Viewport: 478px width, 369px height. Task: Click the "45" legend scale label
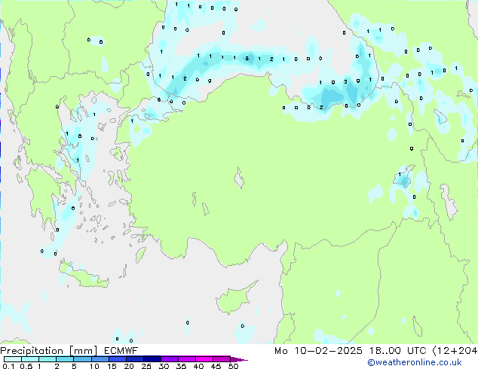(216, 366)
